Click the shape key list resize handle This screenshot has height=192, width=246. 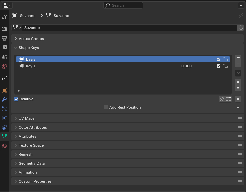point(126,91)
